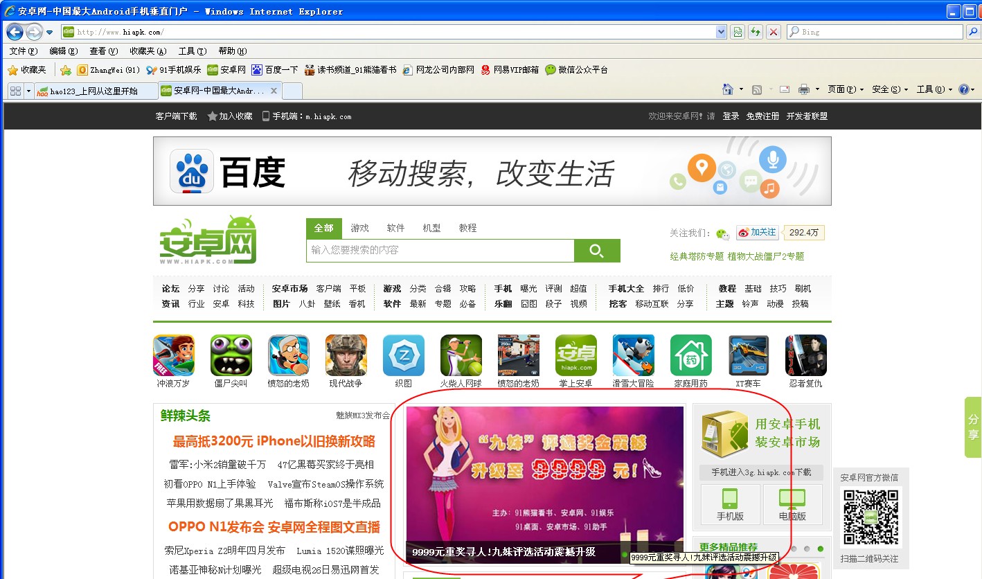
Task: Click the 加关注 Weibo button
Action: pyautogui.click(x=758, y=233)
